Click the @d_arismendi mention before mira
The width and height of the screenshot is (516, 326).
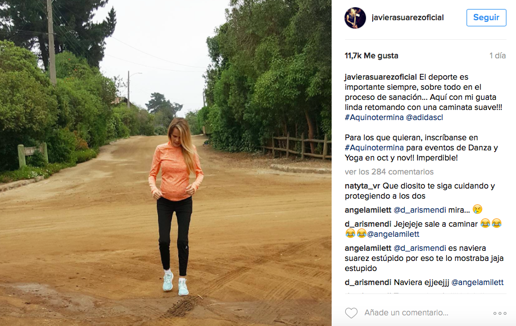419,210
